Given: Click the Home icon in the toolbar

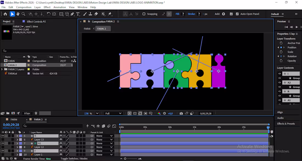Looking at the screenshot, I should [x=5, y=14].
